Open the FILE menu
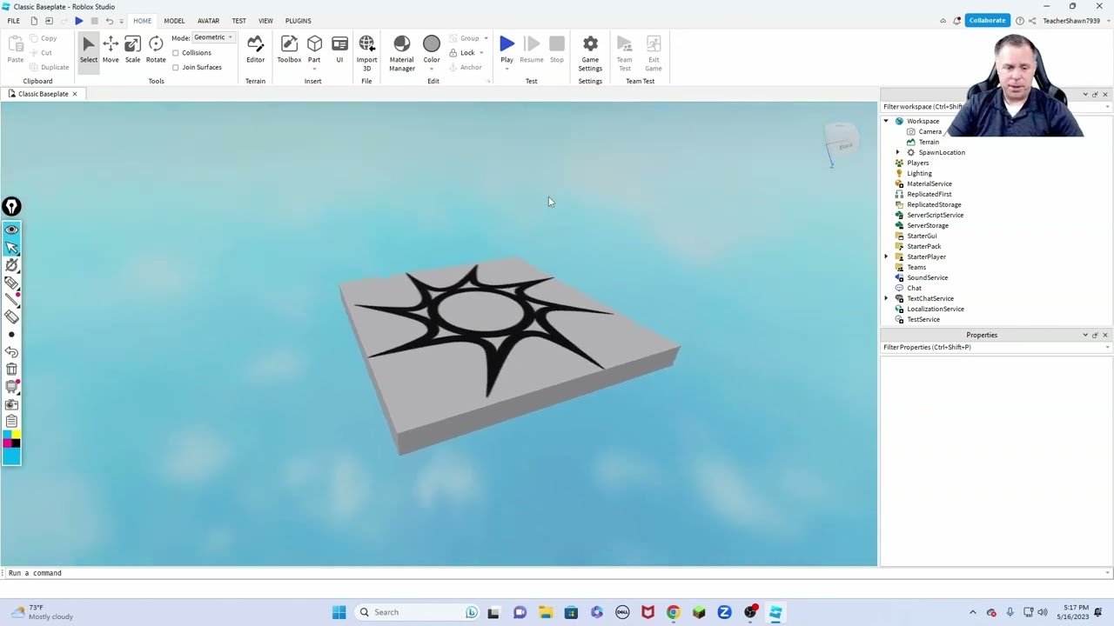1114x626 pixels. coord(14,21)
